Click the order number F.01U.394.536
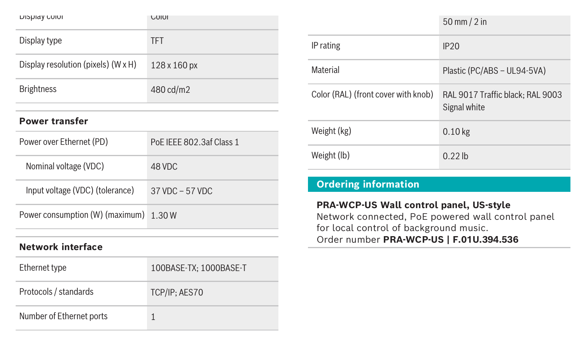The width and height of the screenshot is (586, 346). click(x=485, y=240)
